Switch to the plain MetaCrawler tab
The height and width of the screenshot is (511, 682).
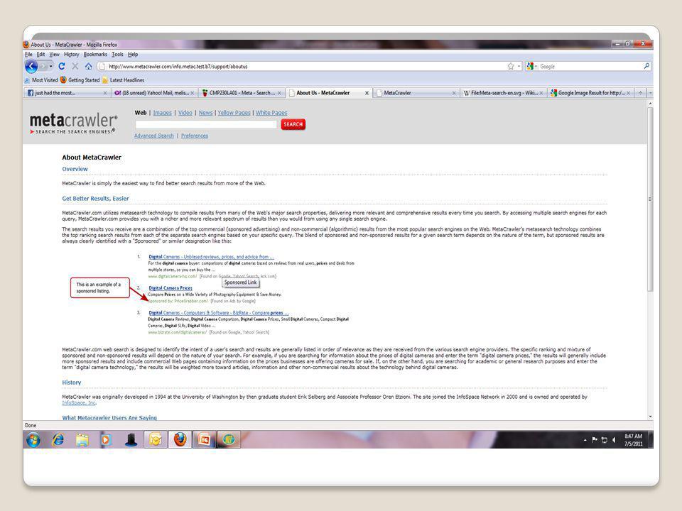[x=416, y=93]
